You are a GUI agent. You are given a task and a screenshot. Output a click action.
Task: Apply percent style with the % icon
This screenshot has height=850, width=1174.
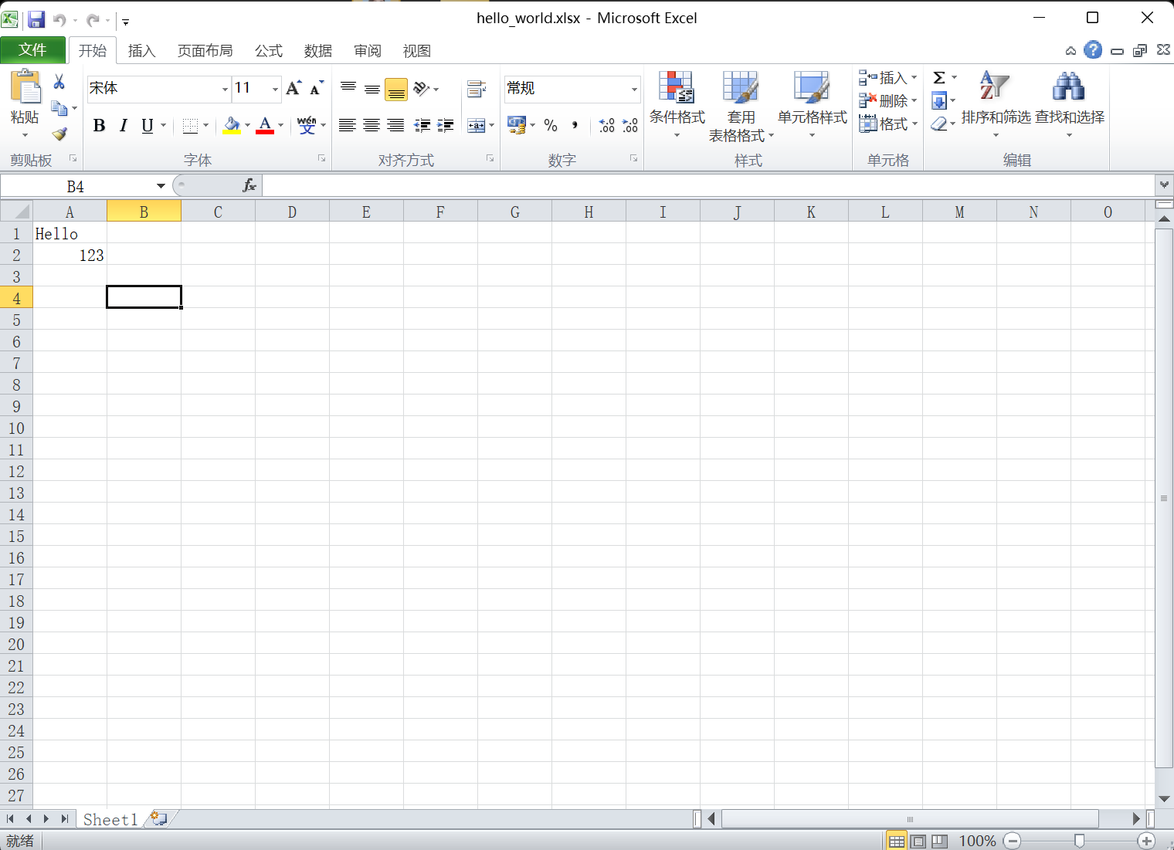551,125
